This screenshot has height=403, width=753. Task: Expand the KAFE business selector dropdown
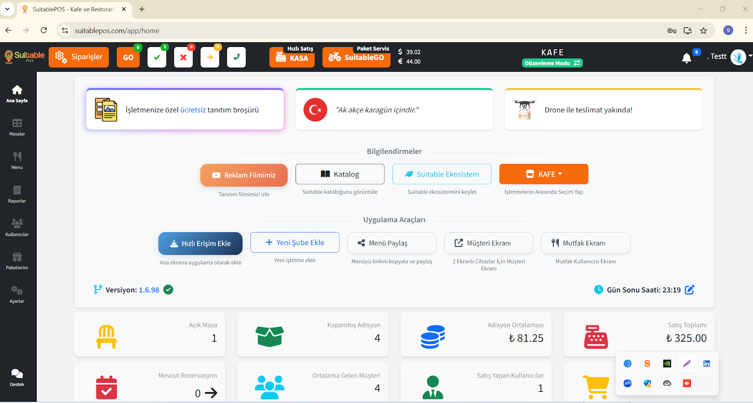544,174
